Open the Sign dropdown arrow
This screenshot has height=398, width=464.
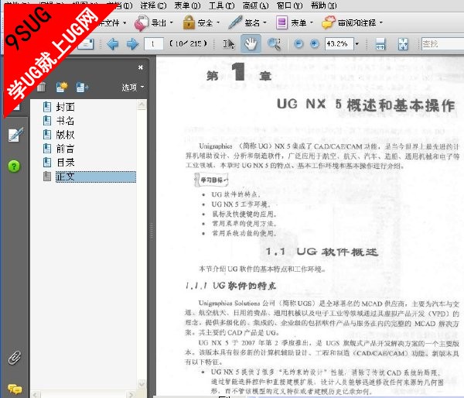click(x=264, y=22)
